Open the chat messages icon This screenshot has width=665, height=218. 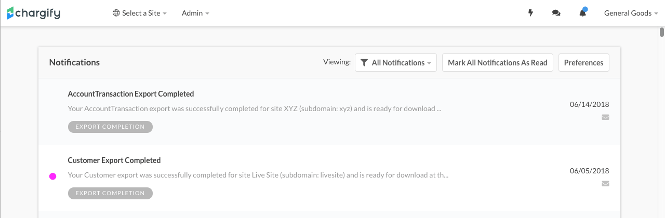coord(556,13)
